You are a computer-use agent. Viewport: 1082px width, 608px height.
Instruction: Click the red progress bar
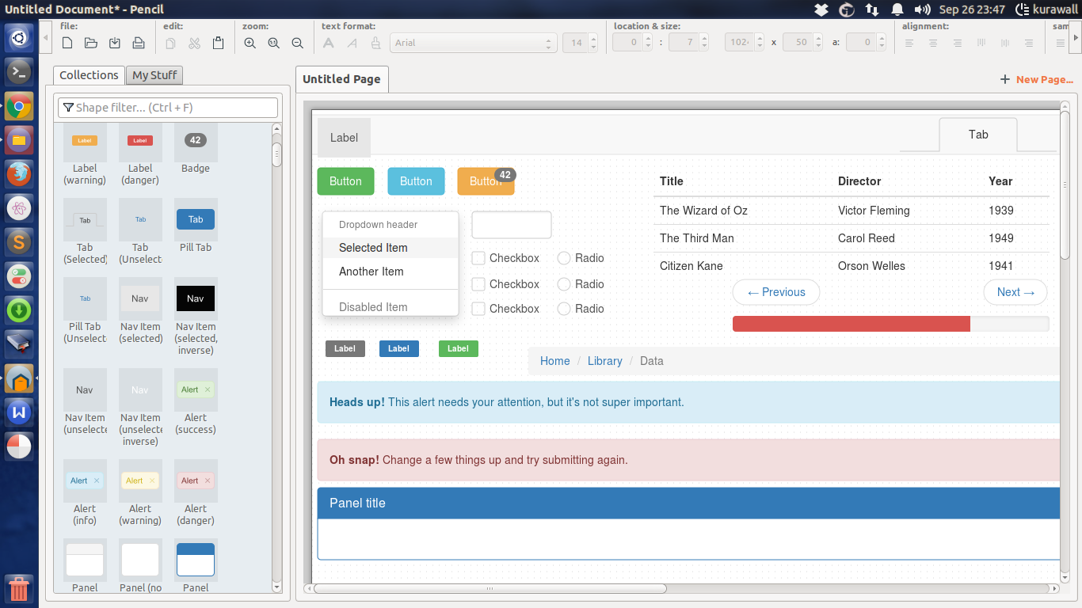tap(852, 324)
